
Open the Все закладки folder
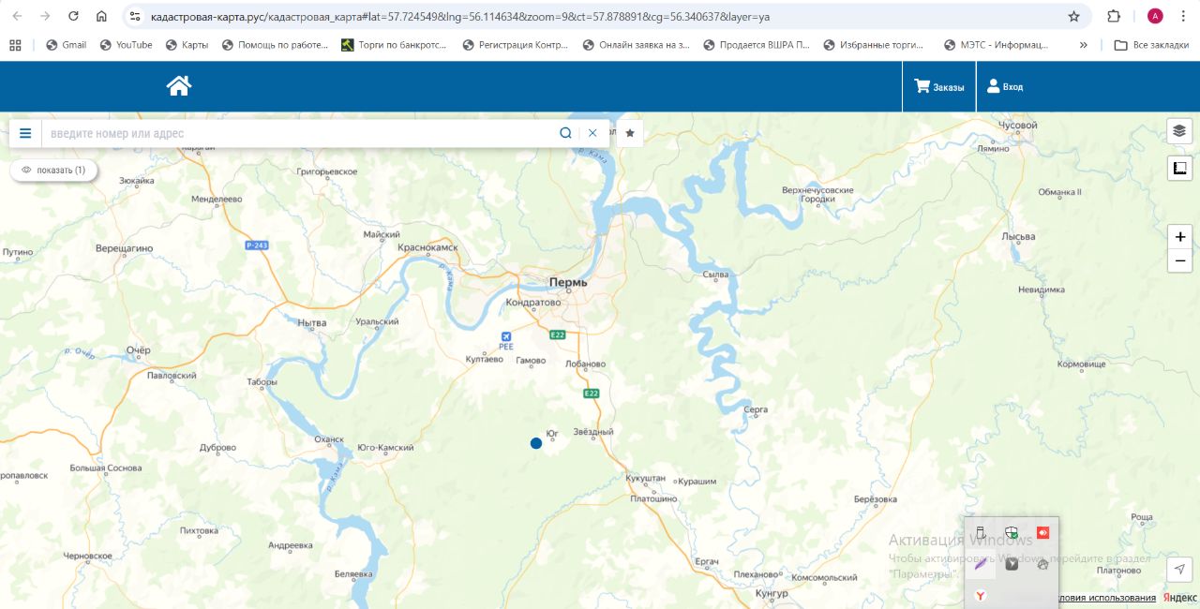coord(1150,45)
